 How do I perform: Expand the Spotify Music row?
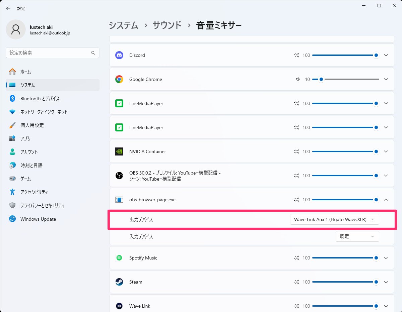coord(386,258)
